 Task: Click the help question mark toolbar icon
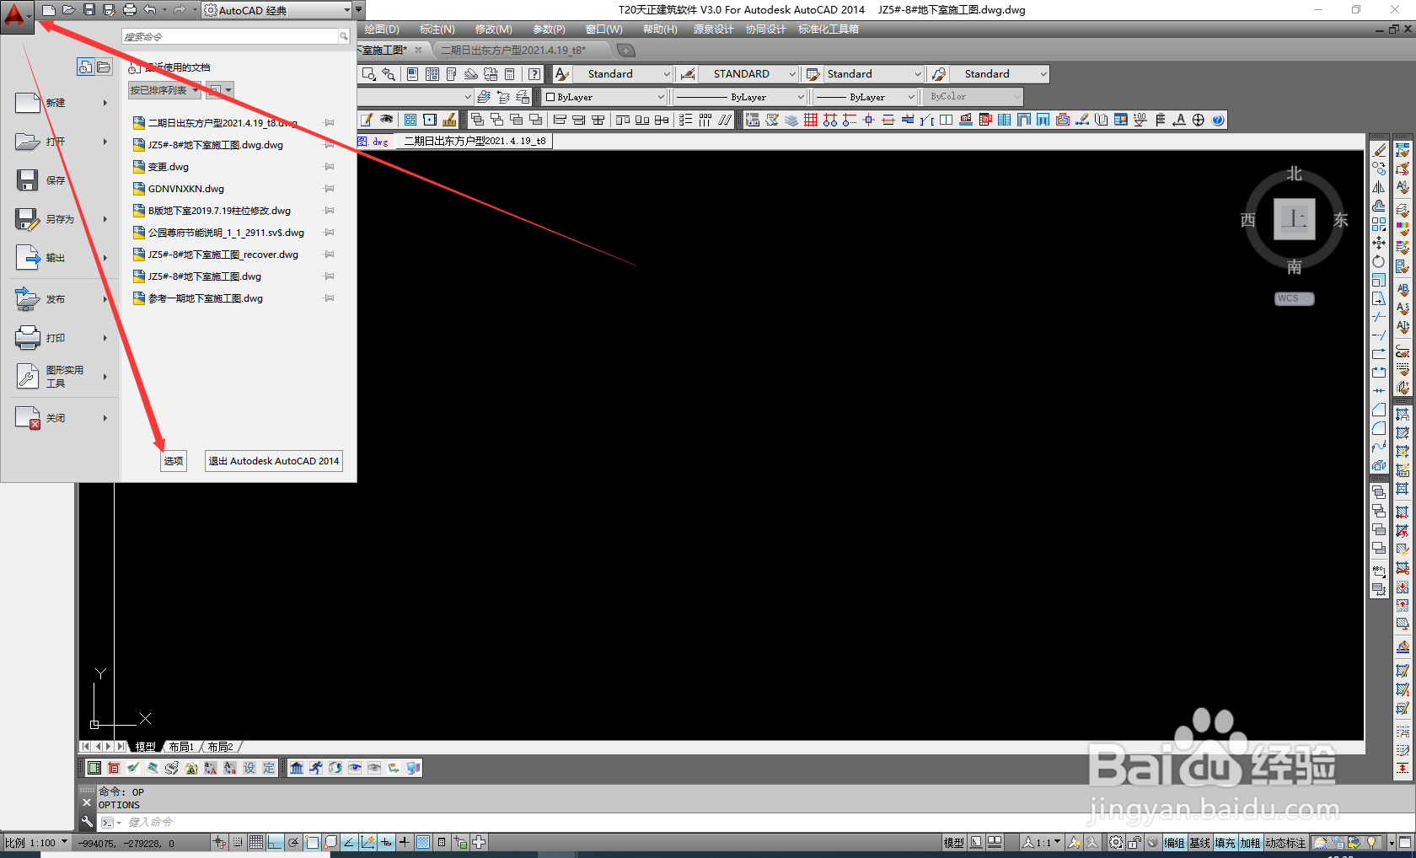[x=534, y=74]
